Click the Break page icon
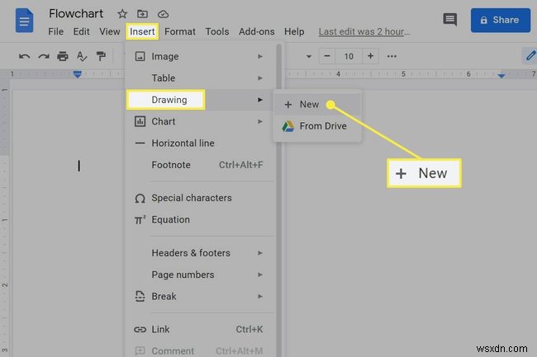Viewport: 537px width, 357px height. point(140,296)
